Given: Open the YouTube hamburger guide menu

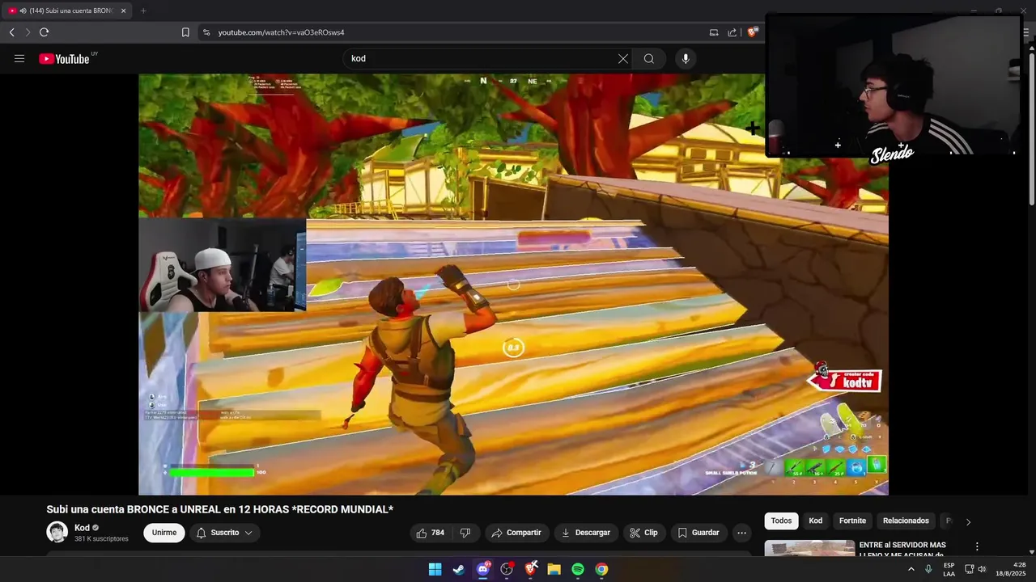Looking at the screenshot, I should click(19, 58).
